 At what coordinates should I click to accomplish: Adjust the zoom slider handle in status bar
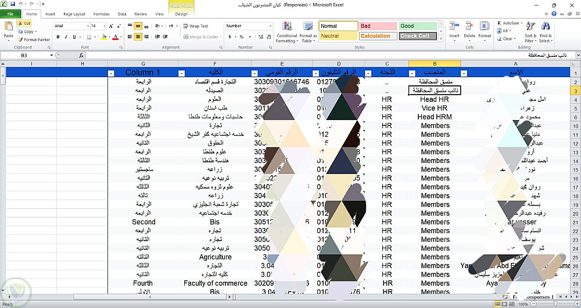(x=555, y=304)
